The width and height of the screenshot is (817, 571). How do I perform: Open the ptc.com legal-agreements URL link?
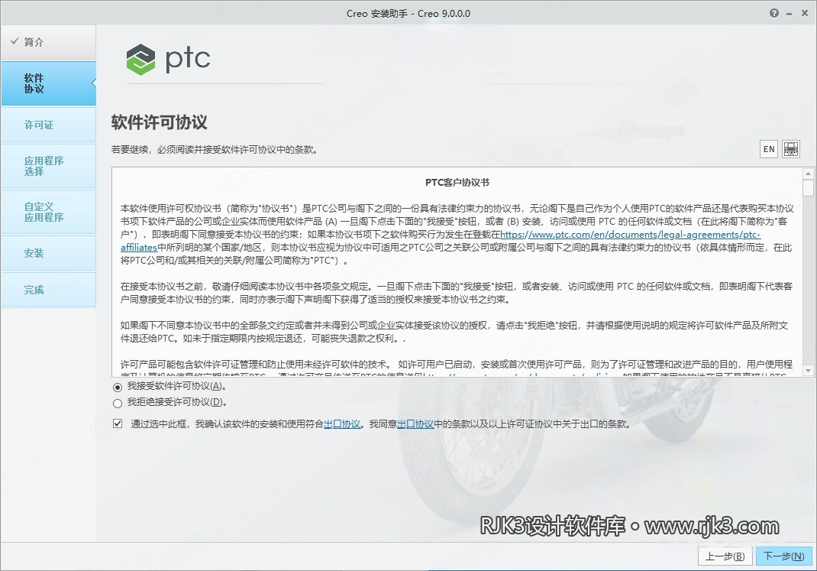(x=630, y=235)
